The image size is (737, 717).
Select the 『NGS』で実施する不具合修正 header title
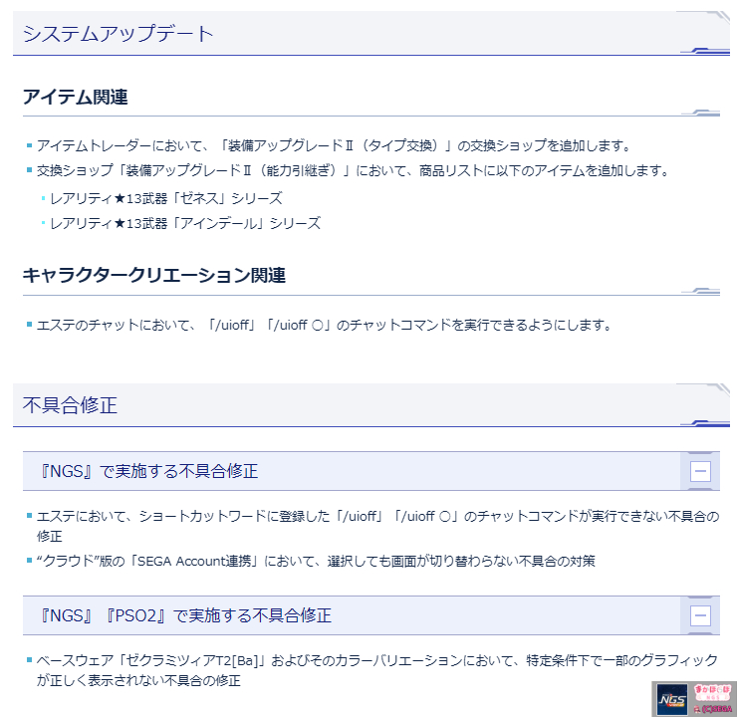149,471
